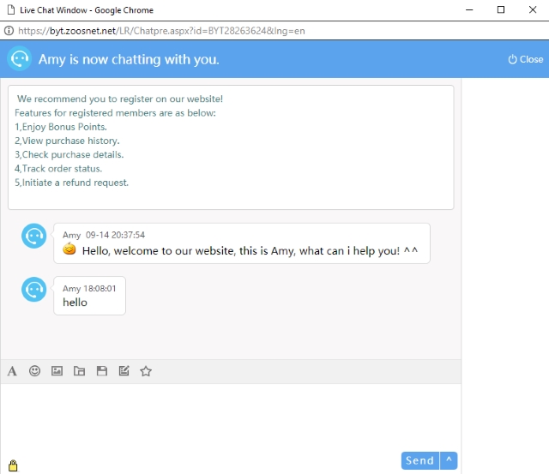The width and height of the screenshot is (549, 474).
Task: Click the pumpkin emoji in welcome message
Action: pyautogui.click(x=69, y=249)
